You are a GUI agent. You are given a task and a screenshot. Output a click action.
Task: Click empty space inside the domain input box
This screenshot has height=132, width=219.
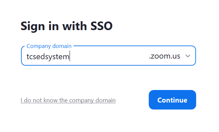tap(109, 56)
